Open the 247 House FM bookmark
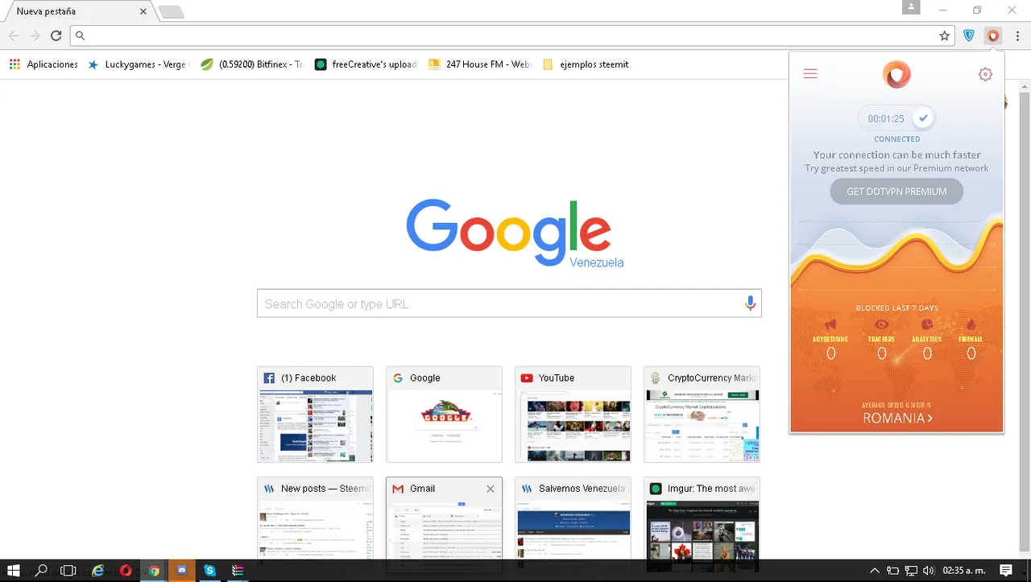Viewport: 1031px width, 582px height. pyautogui.click(x=480, y=64)
